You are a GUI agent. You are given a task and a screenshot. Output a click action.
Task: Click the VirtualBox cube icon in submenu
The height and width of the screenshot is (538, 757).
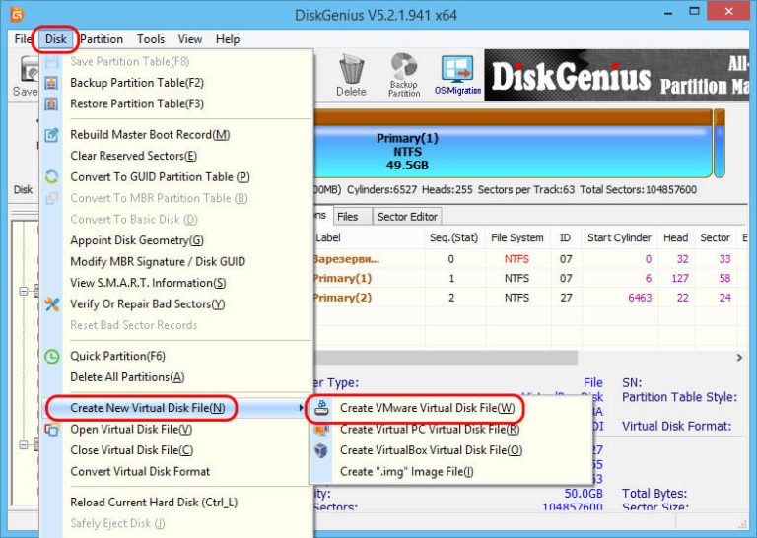click(x=321, y=450)
